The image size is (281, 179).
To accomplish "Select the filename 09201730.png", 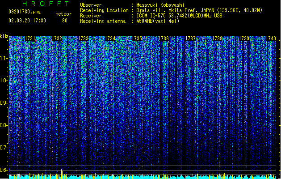I will pos(25,12).
